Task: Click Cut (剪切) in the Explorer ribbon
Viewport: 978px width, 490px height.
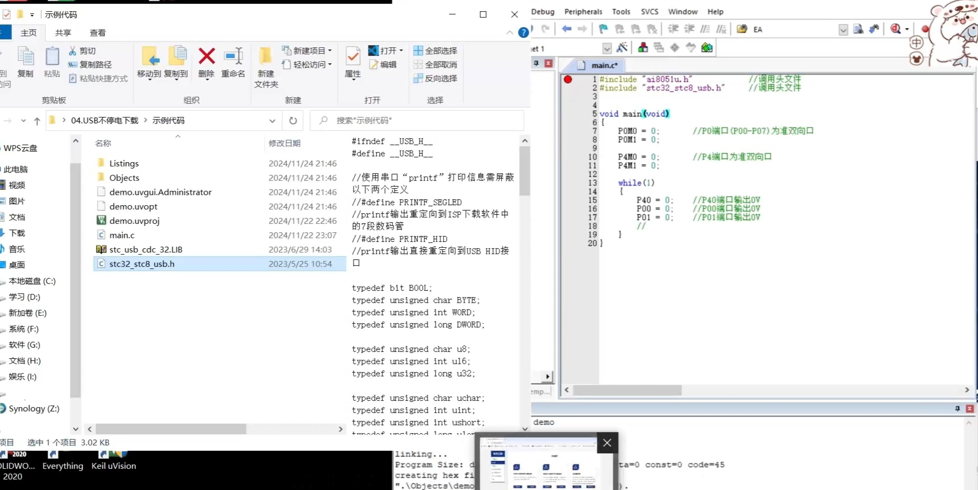Action: [x=82, y=50]
